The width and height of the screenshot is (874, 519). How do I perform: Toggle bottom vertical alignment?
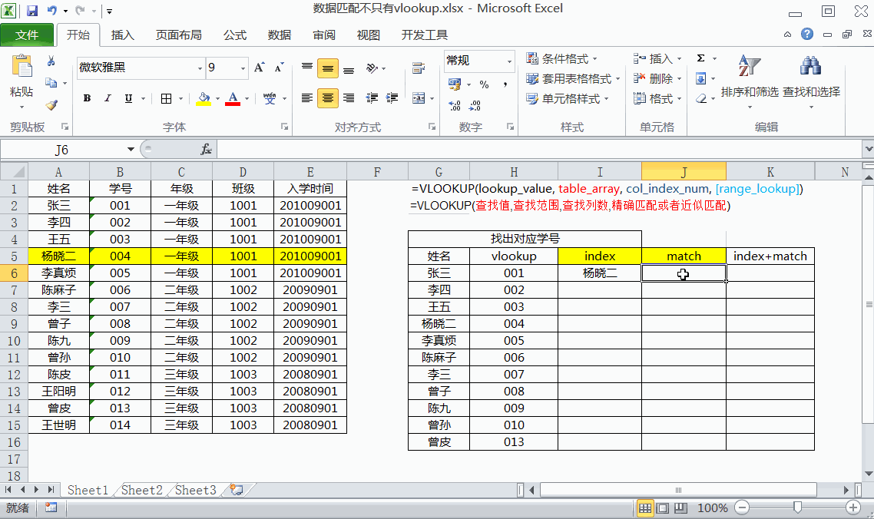tap(349, 68)
